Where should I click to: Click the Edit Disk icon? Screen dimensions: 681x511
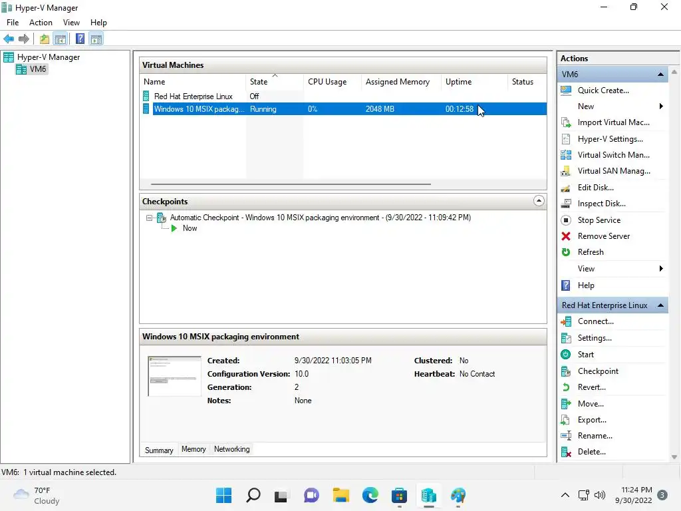pos(566,188)
